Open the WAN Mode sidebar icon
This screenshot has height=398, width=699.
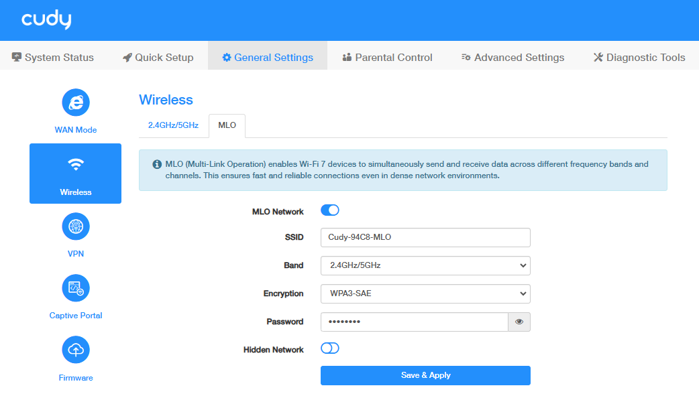76,103
